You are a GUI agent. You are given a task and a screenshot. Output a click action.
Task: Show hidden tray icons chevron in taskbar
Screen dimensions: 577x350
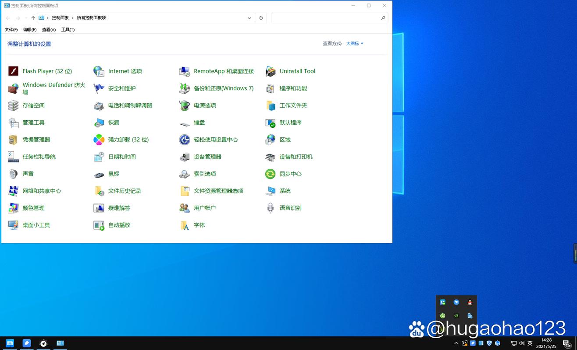(456, 343)
